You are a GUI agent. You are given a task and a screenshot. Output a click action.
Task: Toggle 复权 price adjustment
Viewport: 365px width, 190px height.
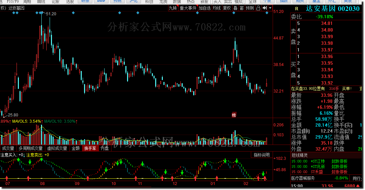pyautogui.click(x=227, y=8)
